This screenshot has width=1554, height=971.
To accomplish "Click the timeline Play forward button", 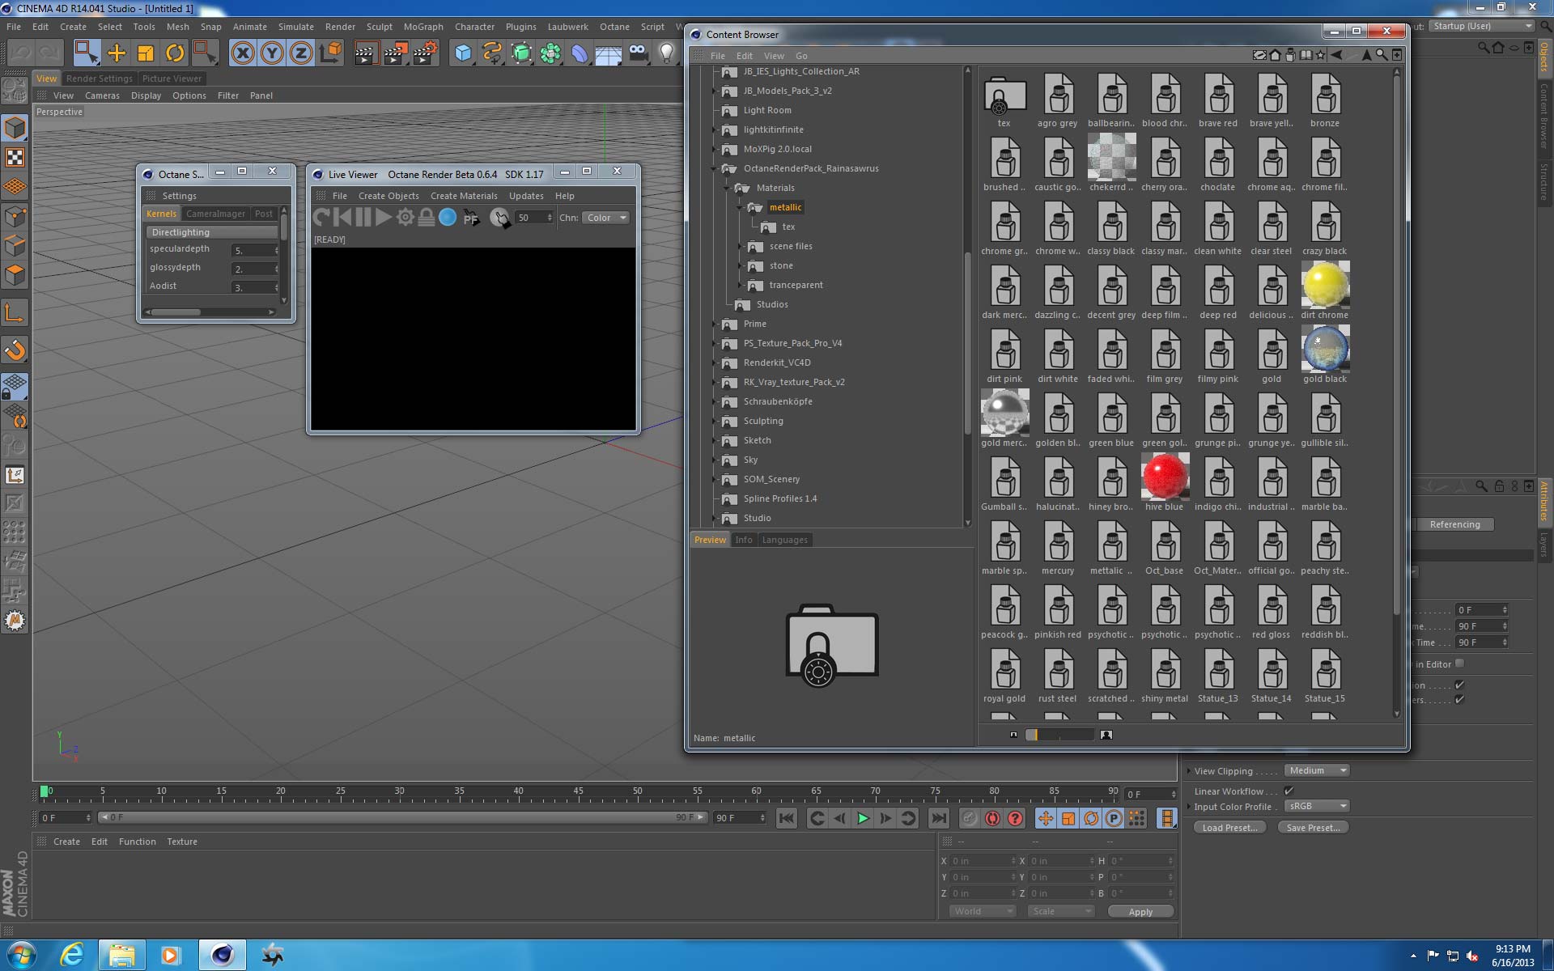I will (x=863, y=819).
